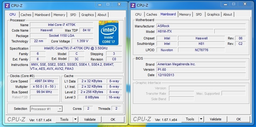Open Mainboard tab in left CPU-Z window
Viewport: 256px width, 127px height.
click(x=42, y=15)
